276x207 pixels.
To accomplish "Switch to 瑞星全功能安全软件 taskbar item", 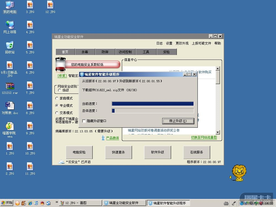I will point(125,203).
